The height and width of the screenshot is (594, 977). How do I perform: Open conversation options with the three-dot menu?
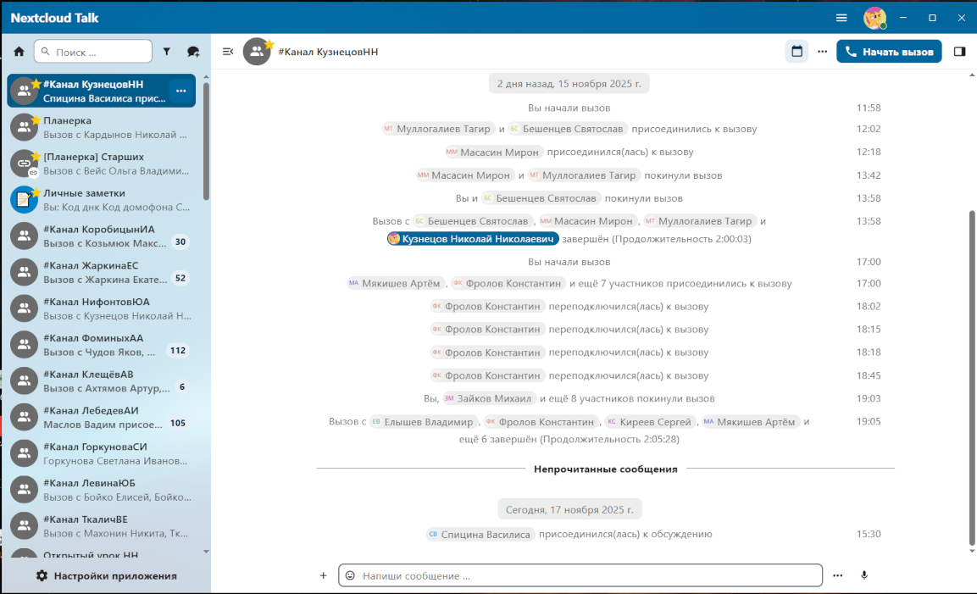coord(822,51)
